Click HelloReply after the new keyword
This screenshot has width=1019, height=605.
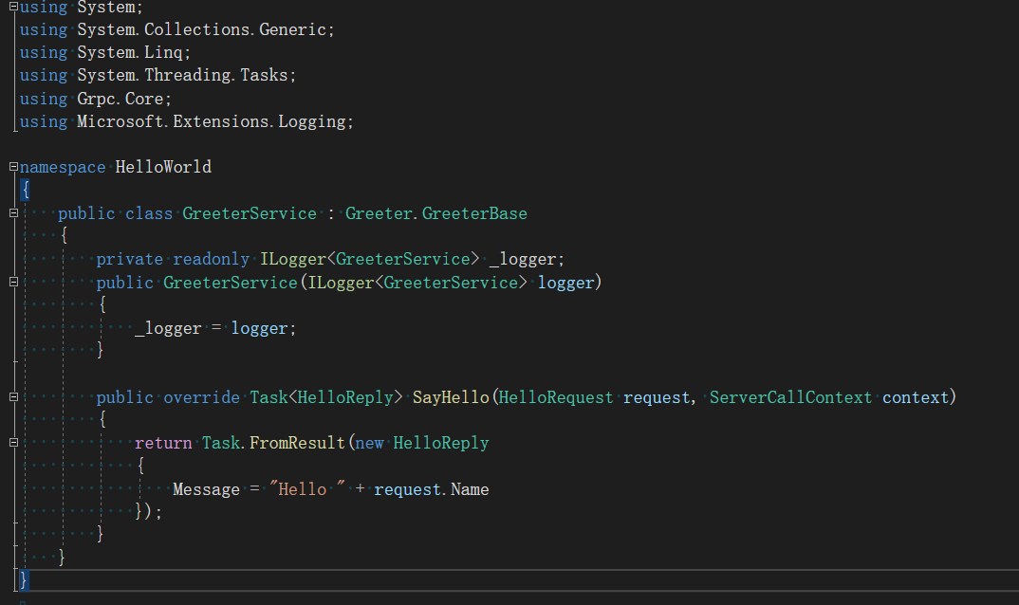(x=441, y=443)
